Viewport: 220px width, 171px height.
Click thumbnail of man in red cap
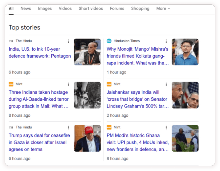87,138
